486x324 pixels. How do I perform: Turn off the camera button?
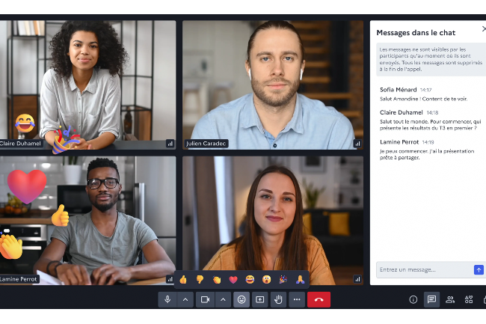coord(205,299)
